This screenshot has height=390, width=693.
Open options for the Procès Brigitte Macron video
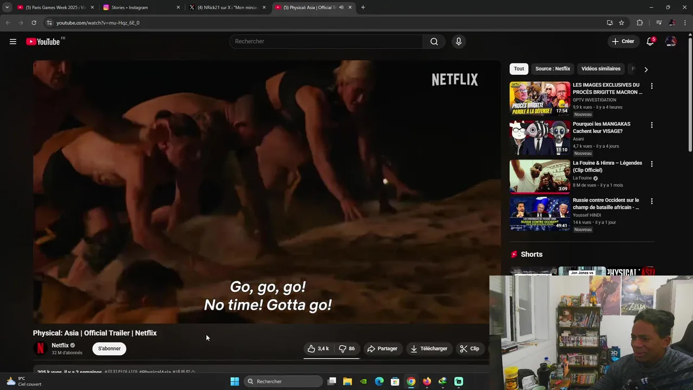[x=651, y=86]
